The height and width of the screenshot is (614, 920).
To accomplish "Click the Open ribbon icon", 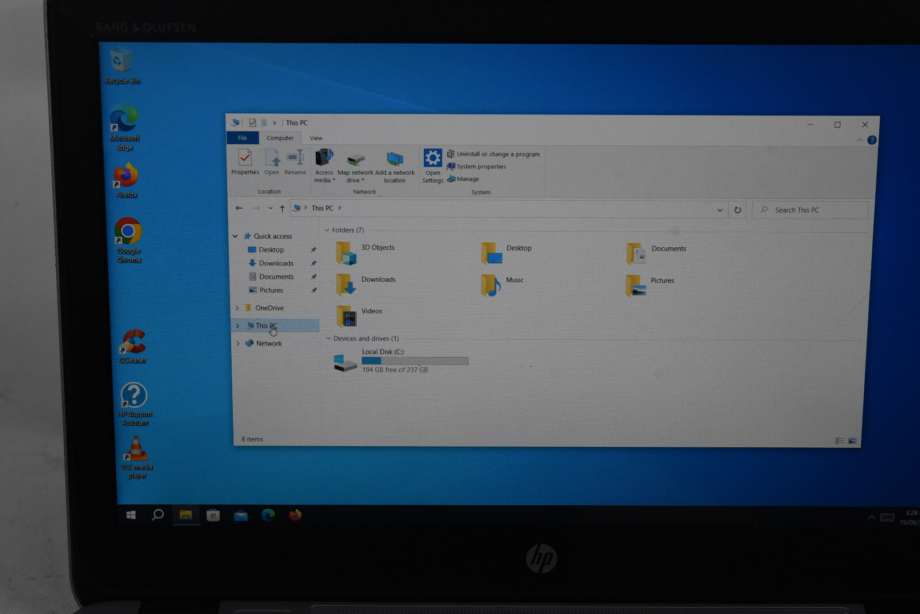I will (271, 162).
